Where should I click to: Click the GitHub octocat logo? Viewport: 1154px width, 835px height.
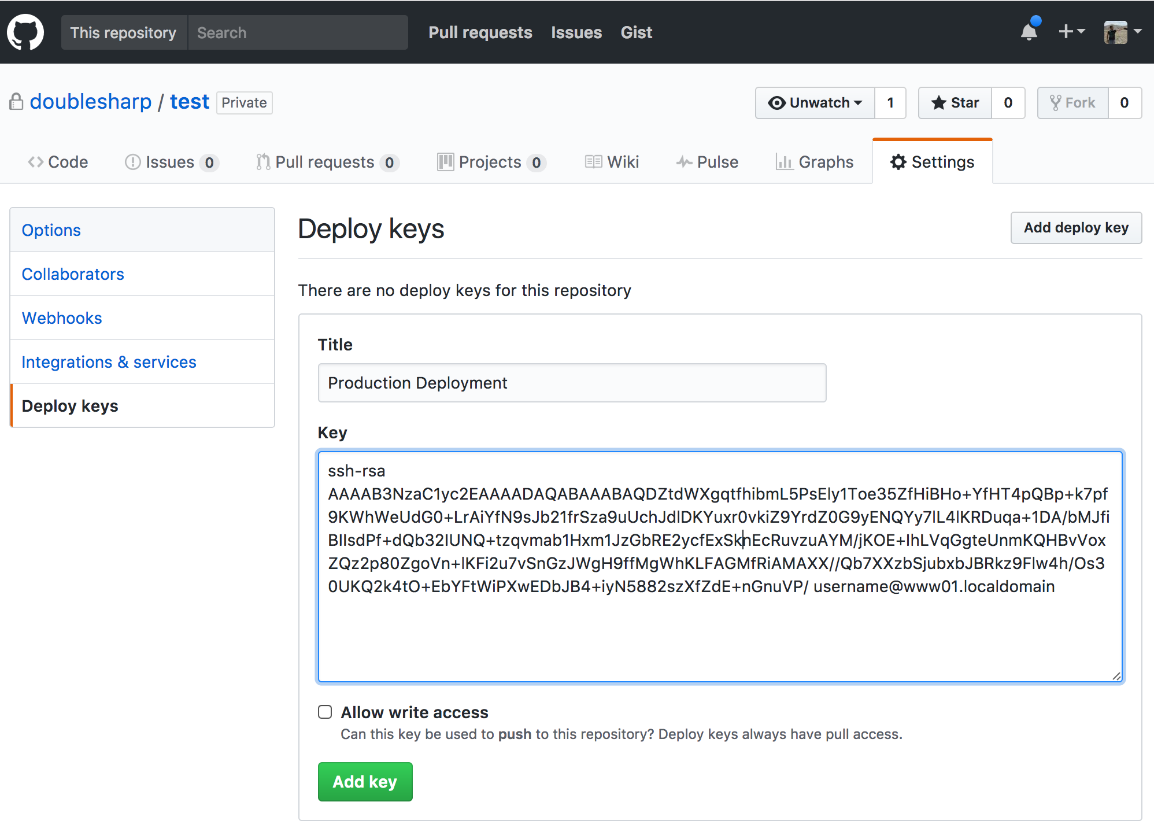25,32
